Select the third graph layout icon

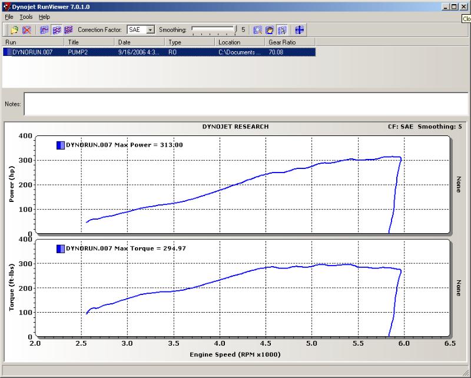pos(68,29)
